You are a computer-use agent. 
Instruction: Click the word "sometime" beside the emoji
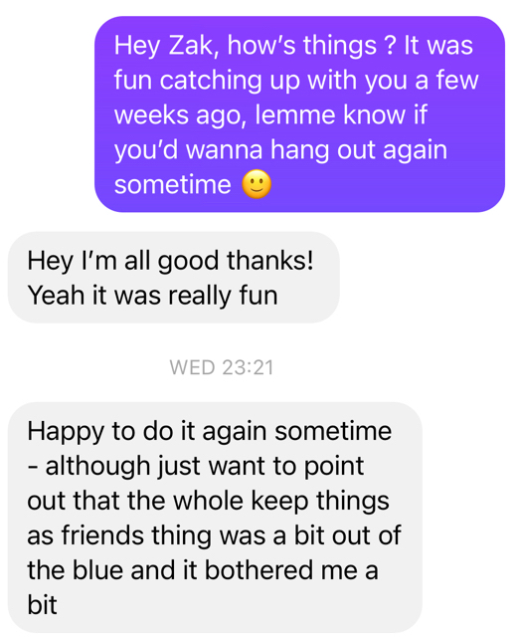click(x=173, y=185)
